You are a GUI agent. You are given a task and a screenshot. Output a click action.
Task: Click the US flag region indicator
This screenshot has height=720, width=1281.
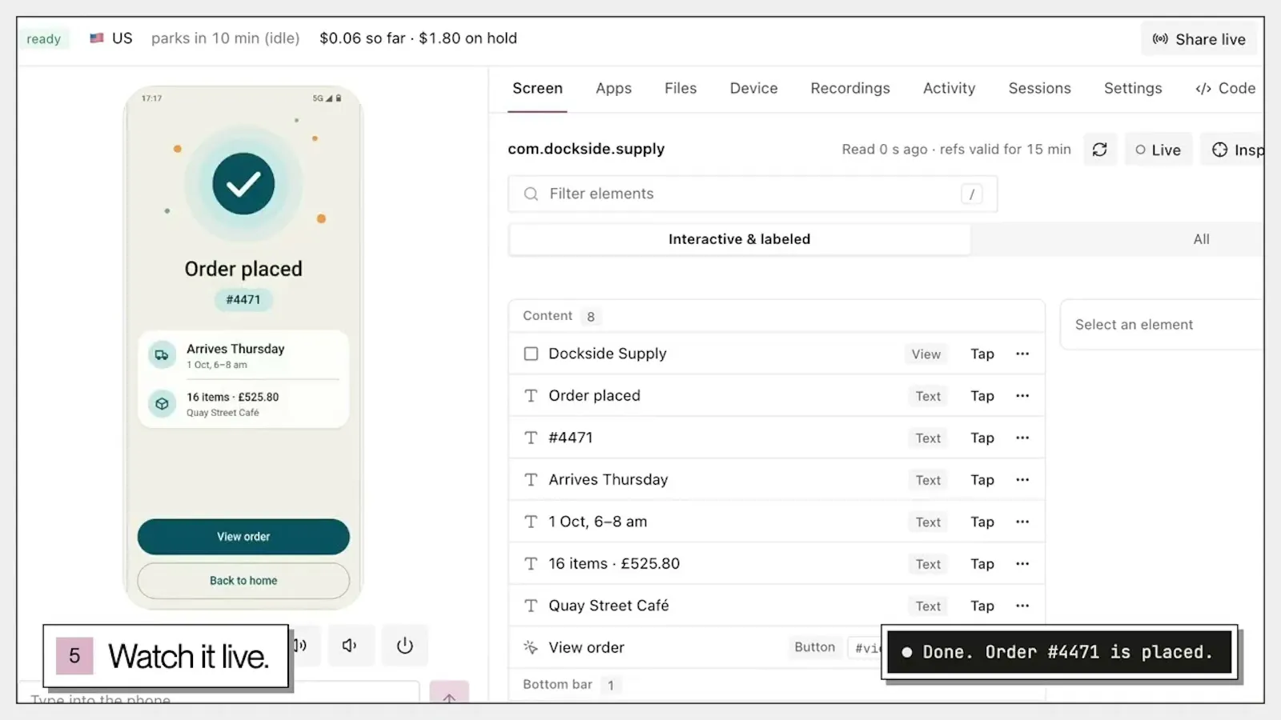point(97,38)
